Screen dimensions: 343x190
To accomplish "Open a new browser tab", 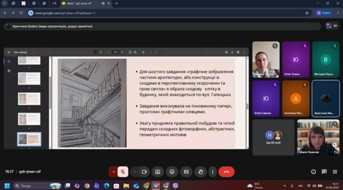I will (x=117, y=3).
